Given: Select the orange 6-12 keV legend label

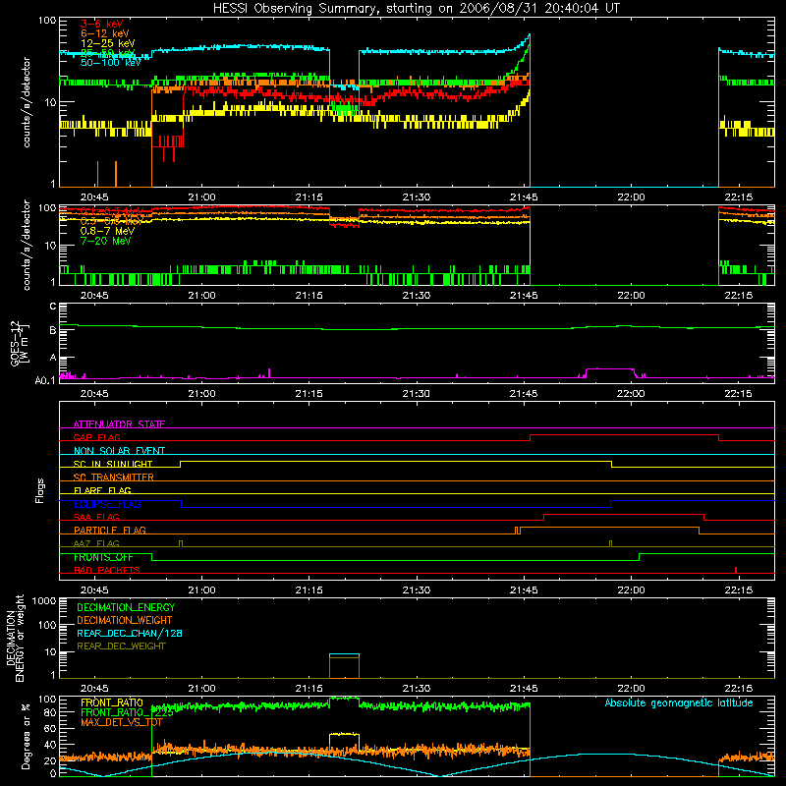Looking at the screenshot, I should pyautogui.click(x=105, y=33).
